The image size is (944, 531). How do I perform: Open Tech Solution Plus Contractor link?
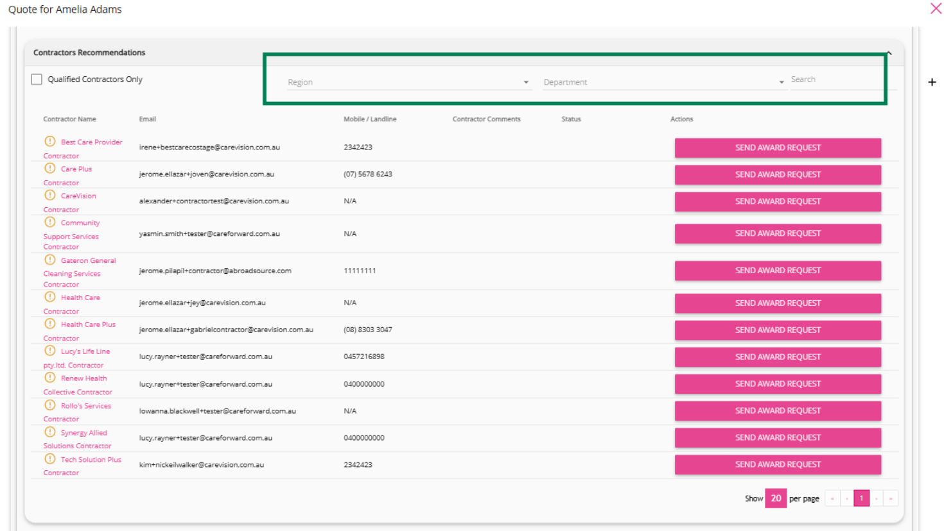[83, 466]
